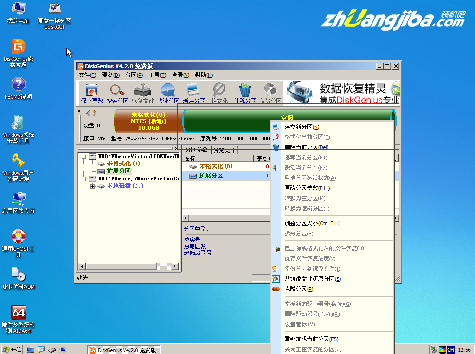
Task: Open 我的电脑 on the desktop
Action: click(x=18, y=12)
